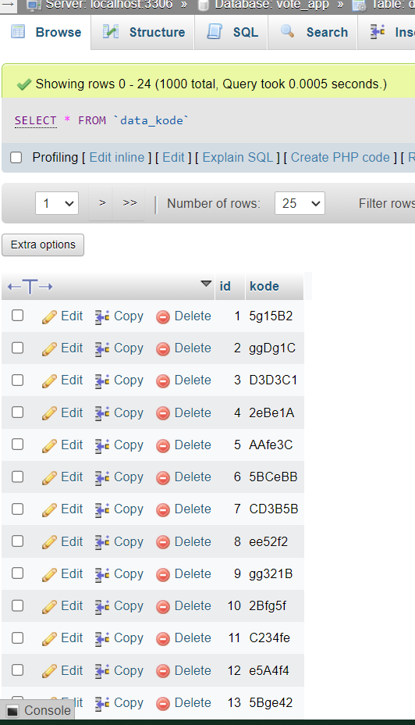
Task: Click the red Delete icon for row 5Bge42
Action: point(162,703)
